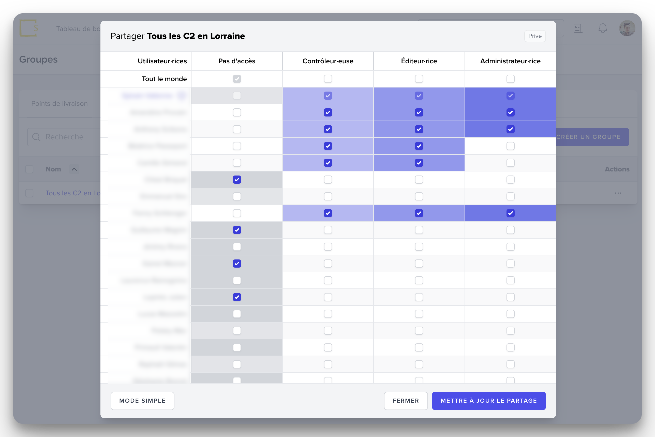Check Éditeur·rice for Tout le monde
Viewport: 655px width, 437px height.
coord(419,79)
